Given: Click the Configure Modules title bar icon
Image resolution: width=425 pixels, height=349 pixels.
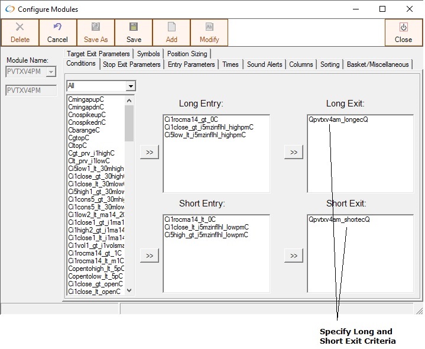Looking at the screenshot, I should click(x=9, y=9).
